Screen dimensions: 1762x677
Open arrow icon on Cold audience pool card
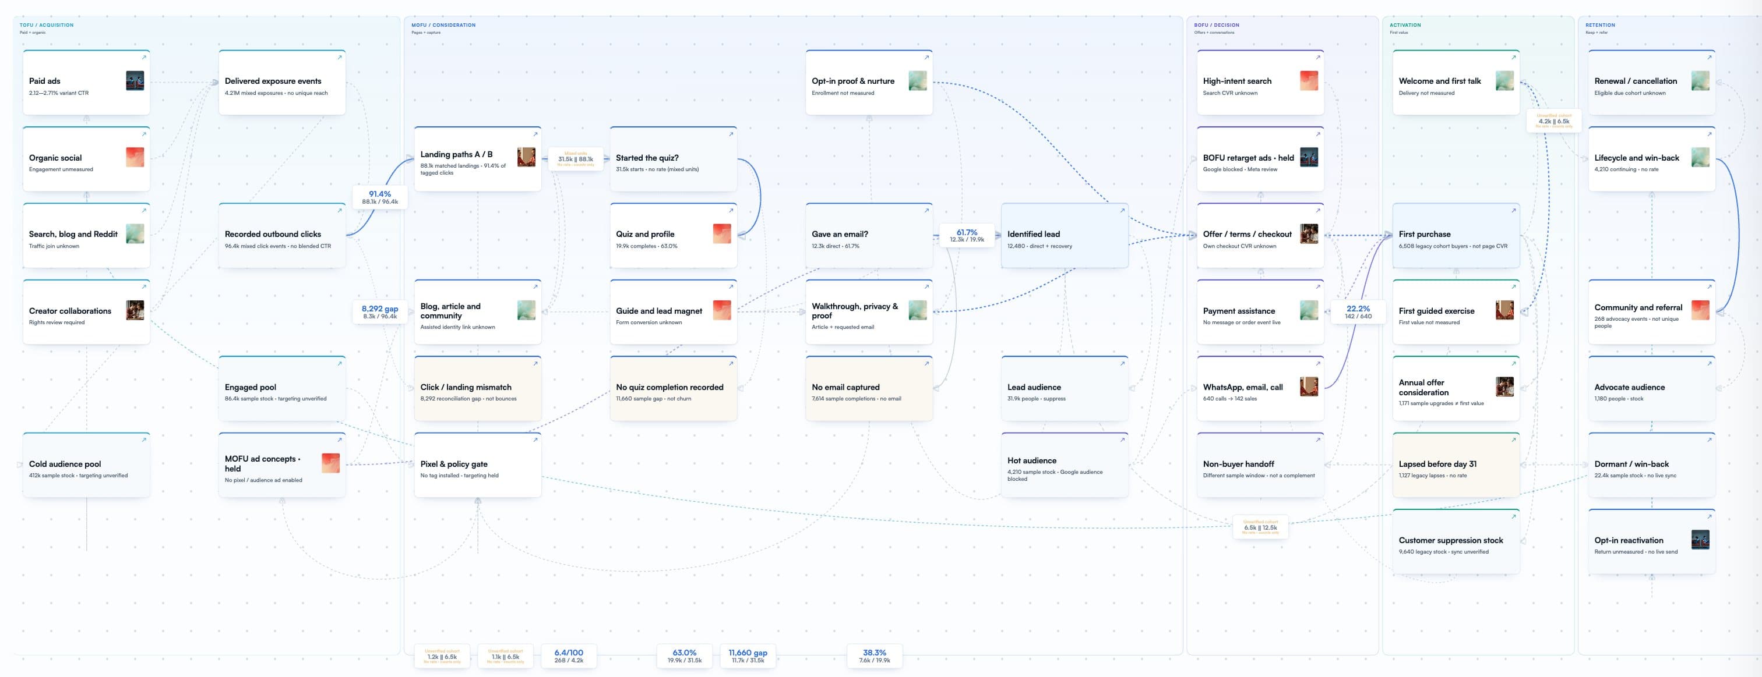(144, 440)
